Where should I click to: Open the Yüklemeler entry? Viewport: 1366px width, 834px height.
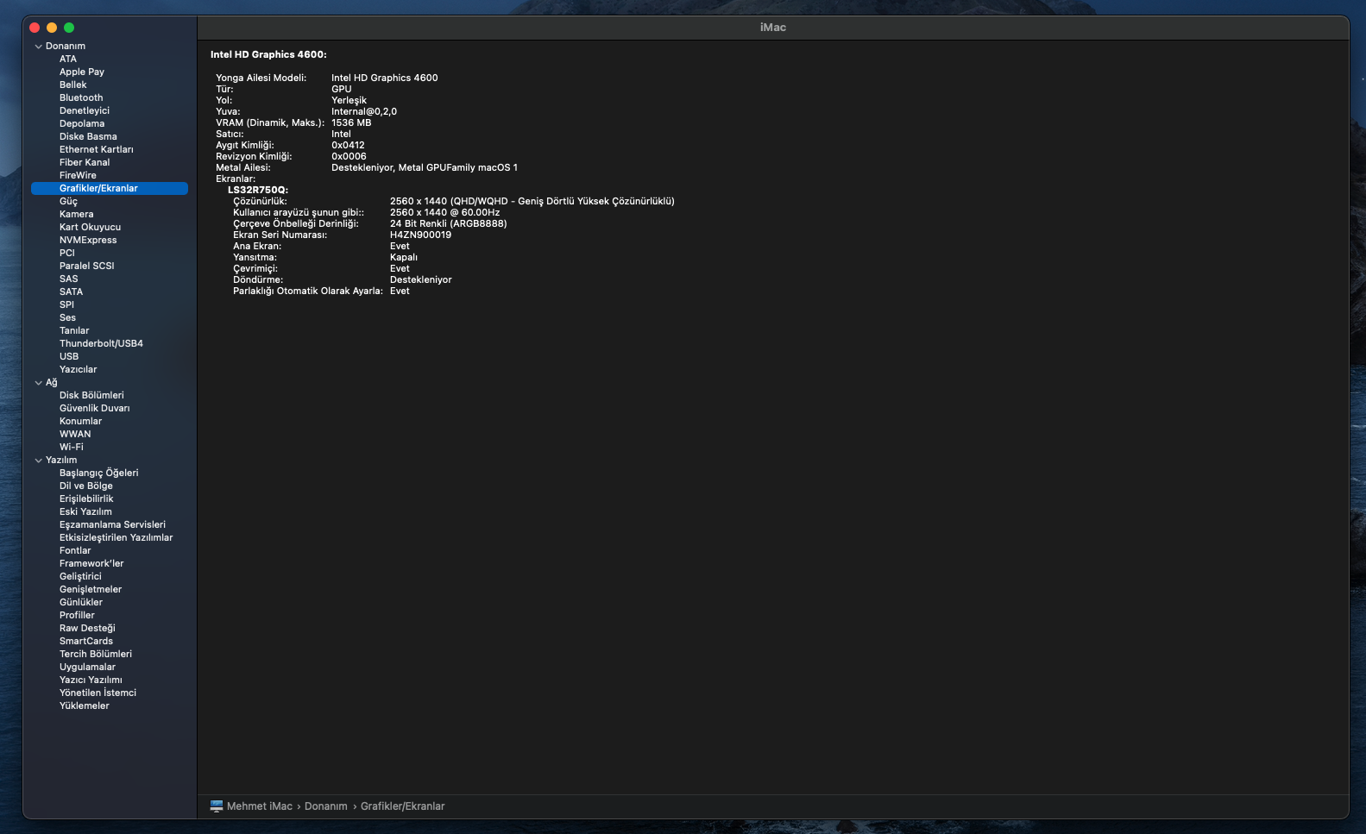tap(85, 706)
